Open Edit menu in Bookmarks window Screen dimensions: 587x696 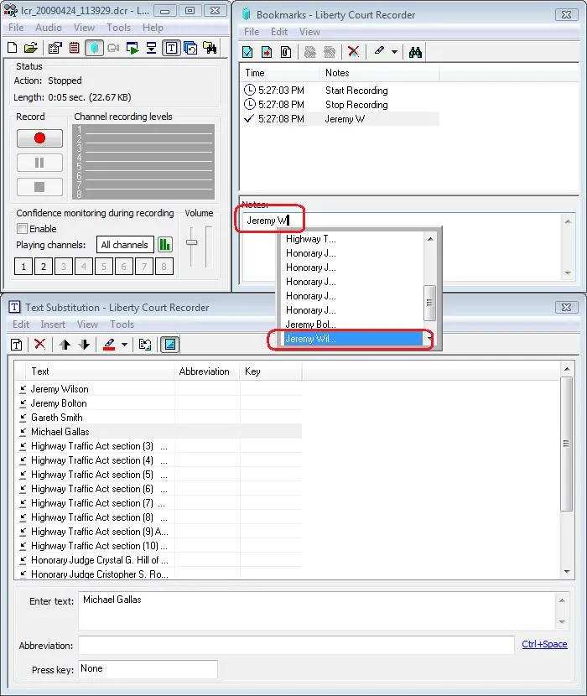pos(279,32)
